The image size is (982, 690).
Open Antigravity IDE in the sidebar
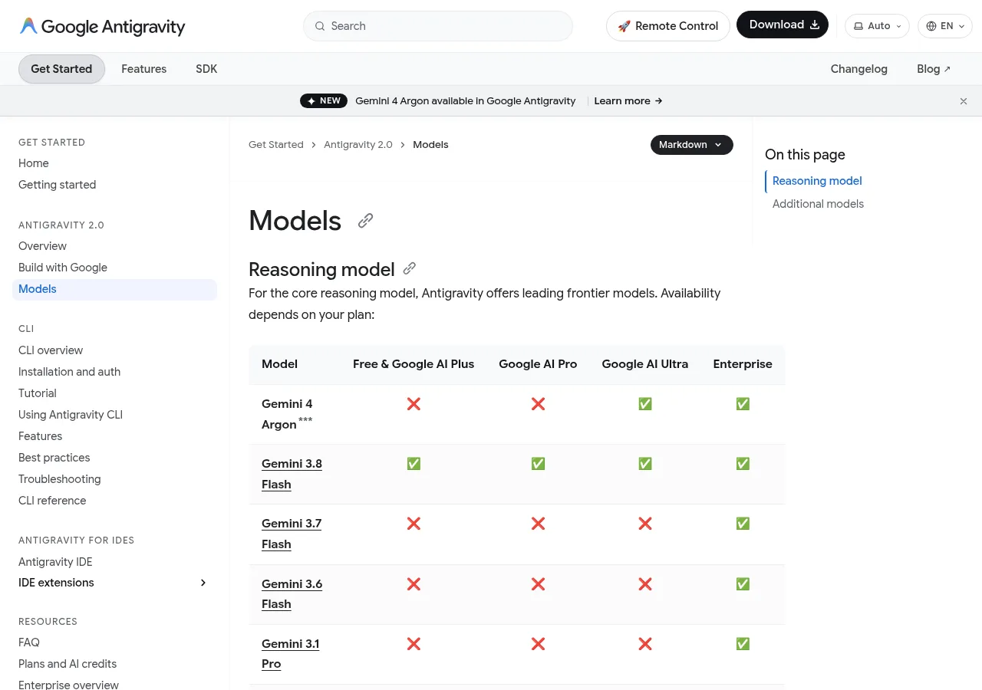tap(55, 562)
